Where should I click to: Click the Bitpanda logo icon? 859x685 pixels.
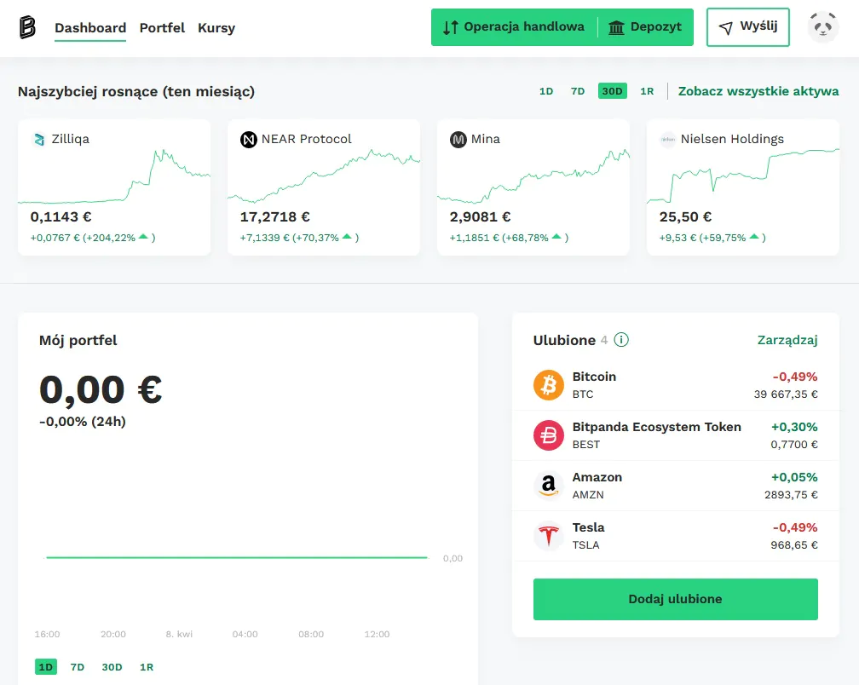28,27
